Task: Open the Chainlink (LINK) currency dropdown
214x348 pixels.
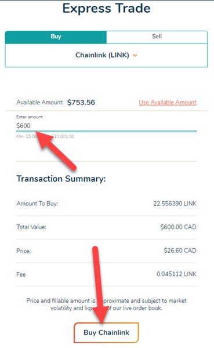Action: pos(106,55)
